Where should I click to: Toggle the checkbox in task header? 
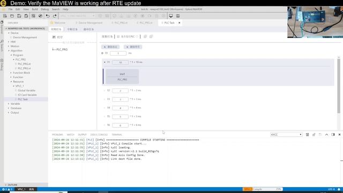pyautogui.click(x=118, y=36)
